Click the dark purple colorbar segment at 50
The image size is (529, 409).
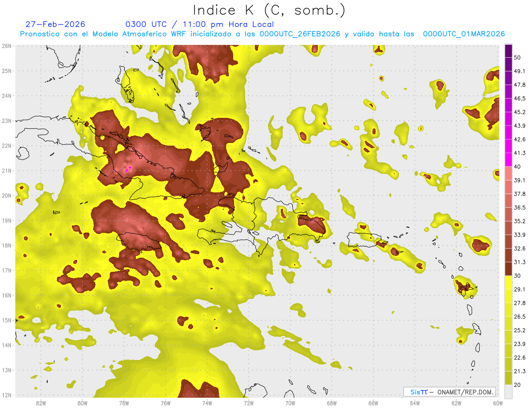click(508, 51)
